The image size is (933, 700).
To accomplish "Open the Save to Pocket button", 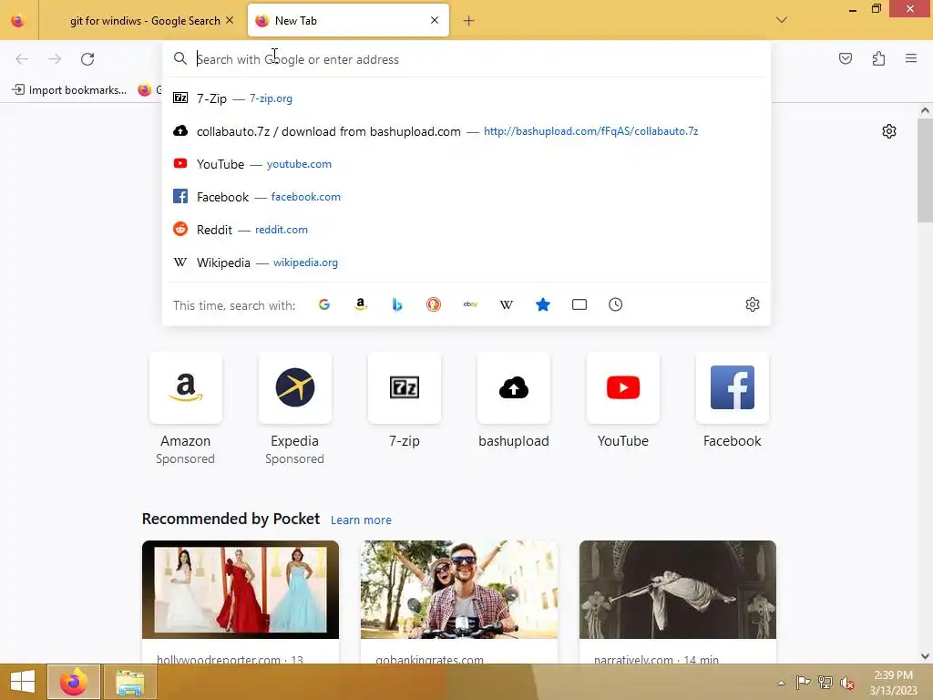I will click(846, 58).
